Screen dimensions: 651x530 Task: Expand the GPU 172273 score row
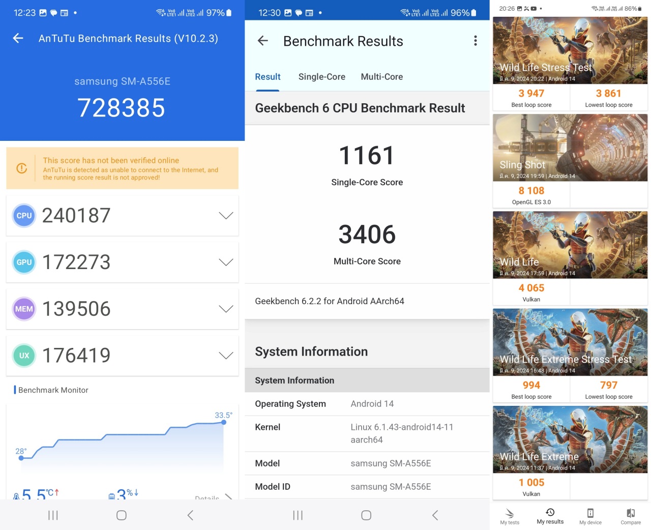tap(122, 262)
